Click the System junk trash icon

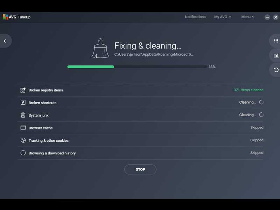[23, 115]
